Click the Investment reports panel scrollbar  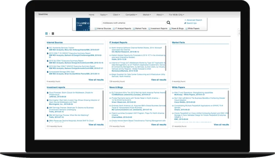[x=103, y=105]
